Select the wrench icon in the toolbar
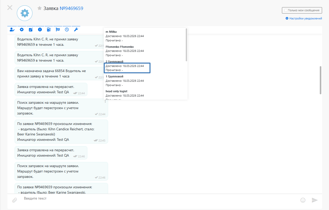 [x=76, y=30]
